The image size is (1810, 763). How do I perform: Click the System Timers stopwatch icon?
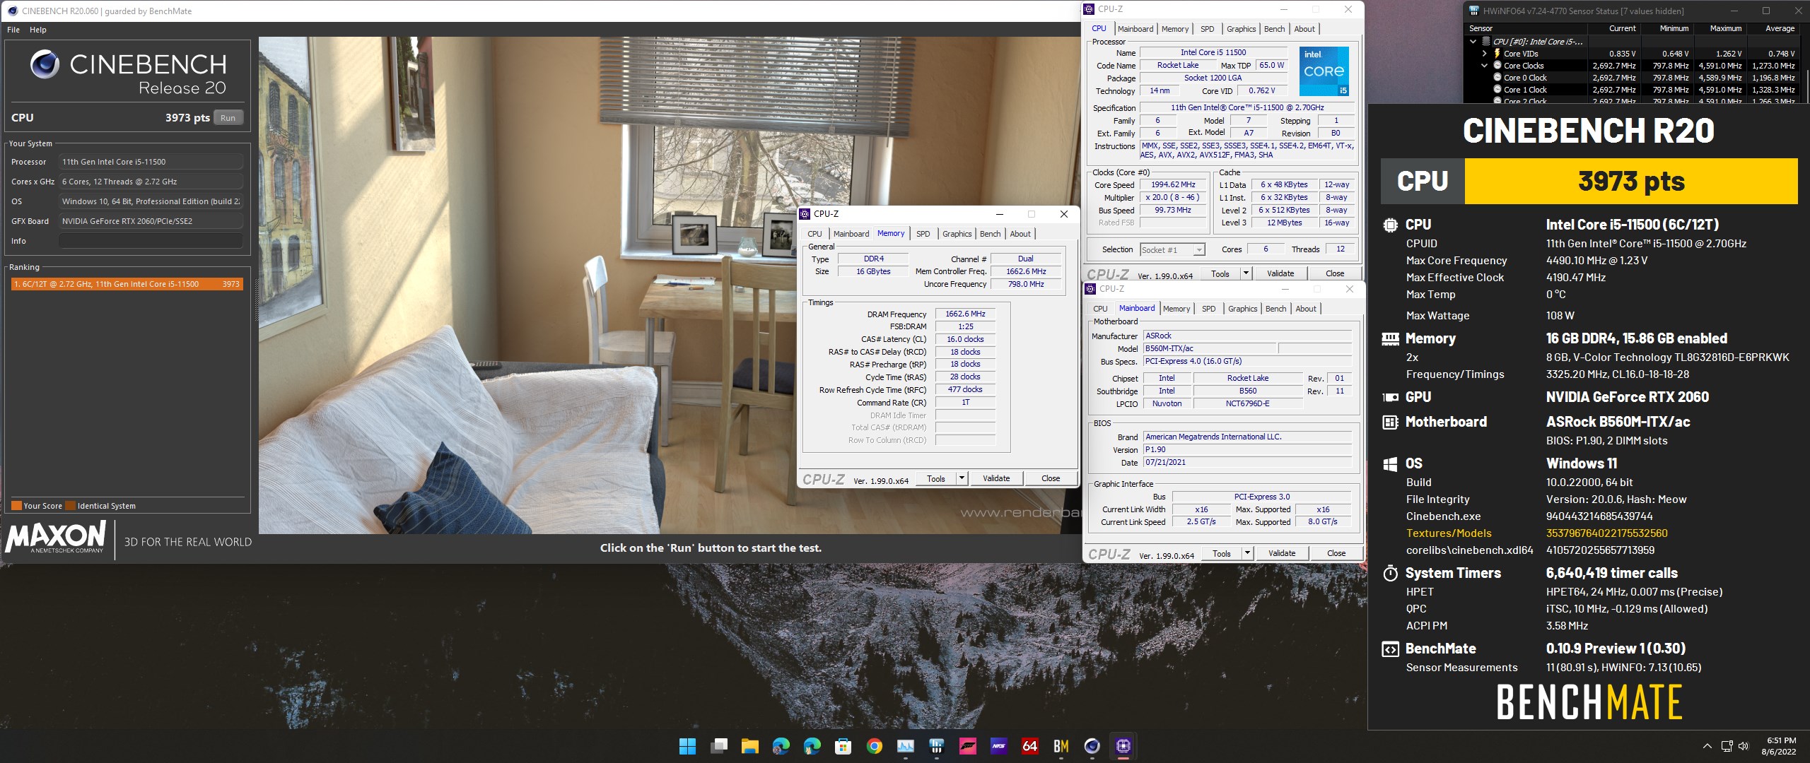coord(1390,573)
